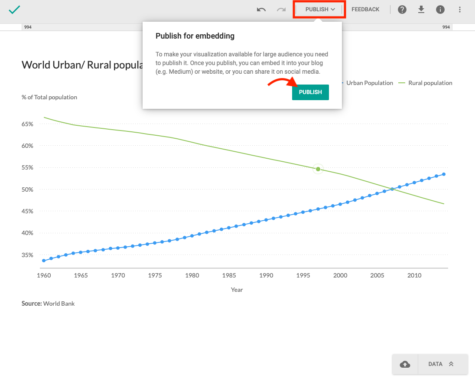
Task: Select the 'Source: World Bank' caption
Action: click(48, 304)
